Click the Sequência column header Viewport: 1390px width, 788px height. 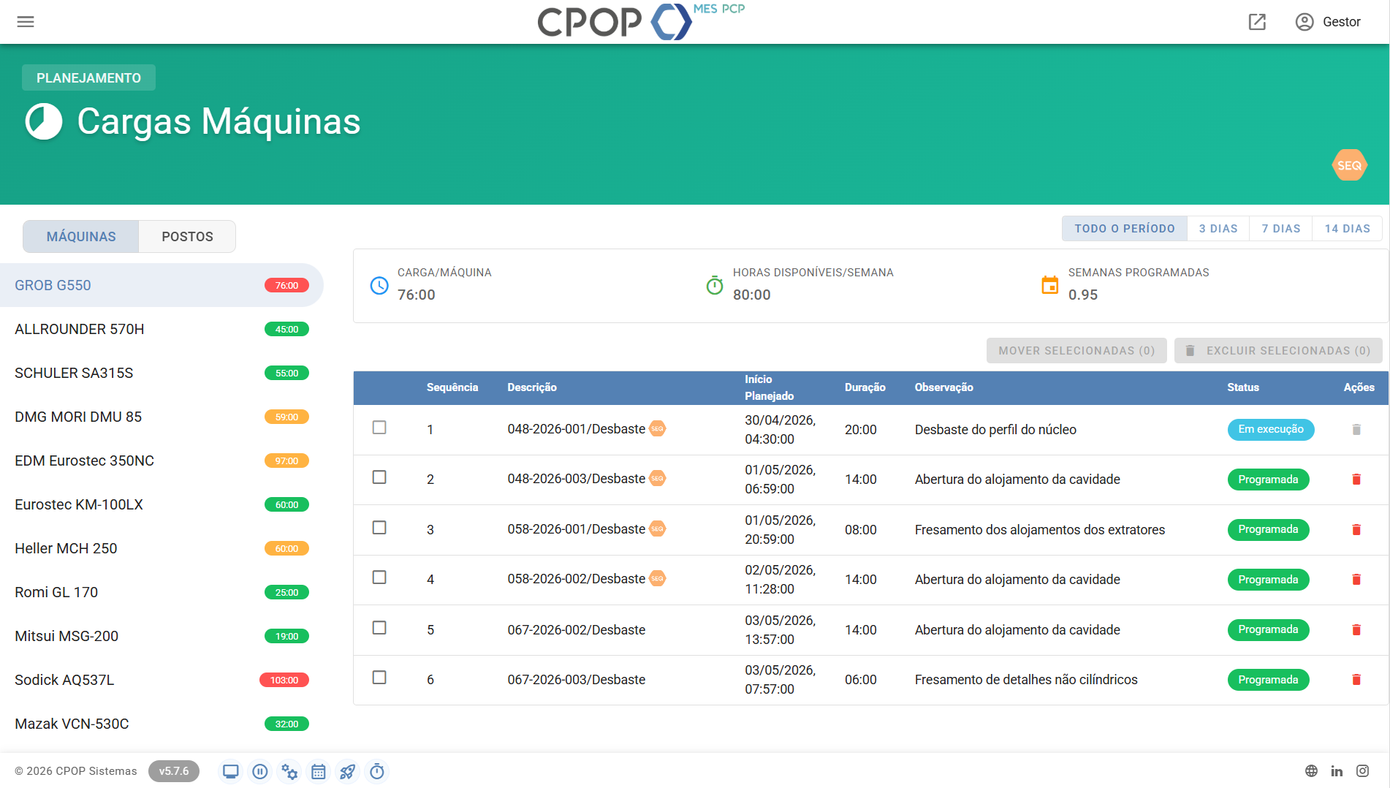[452, 387]
